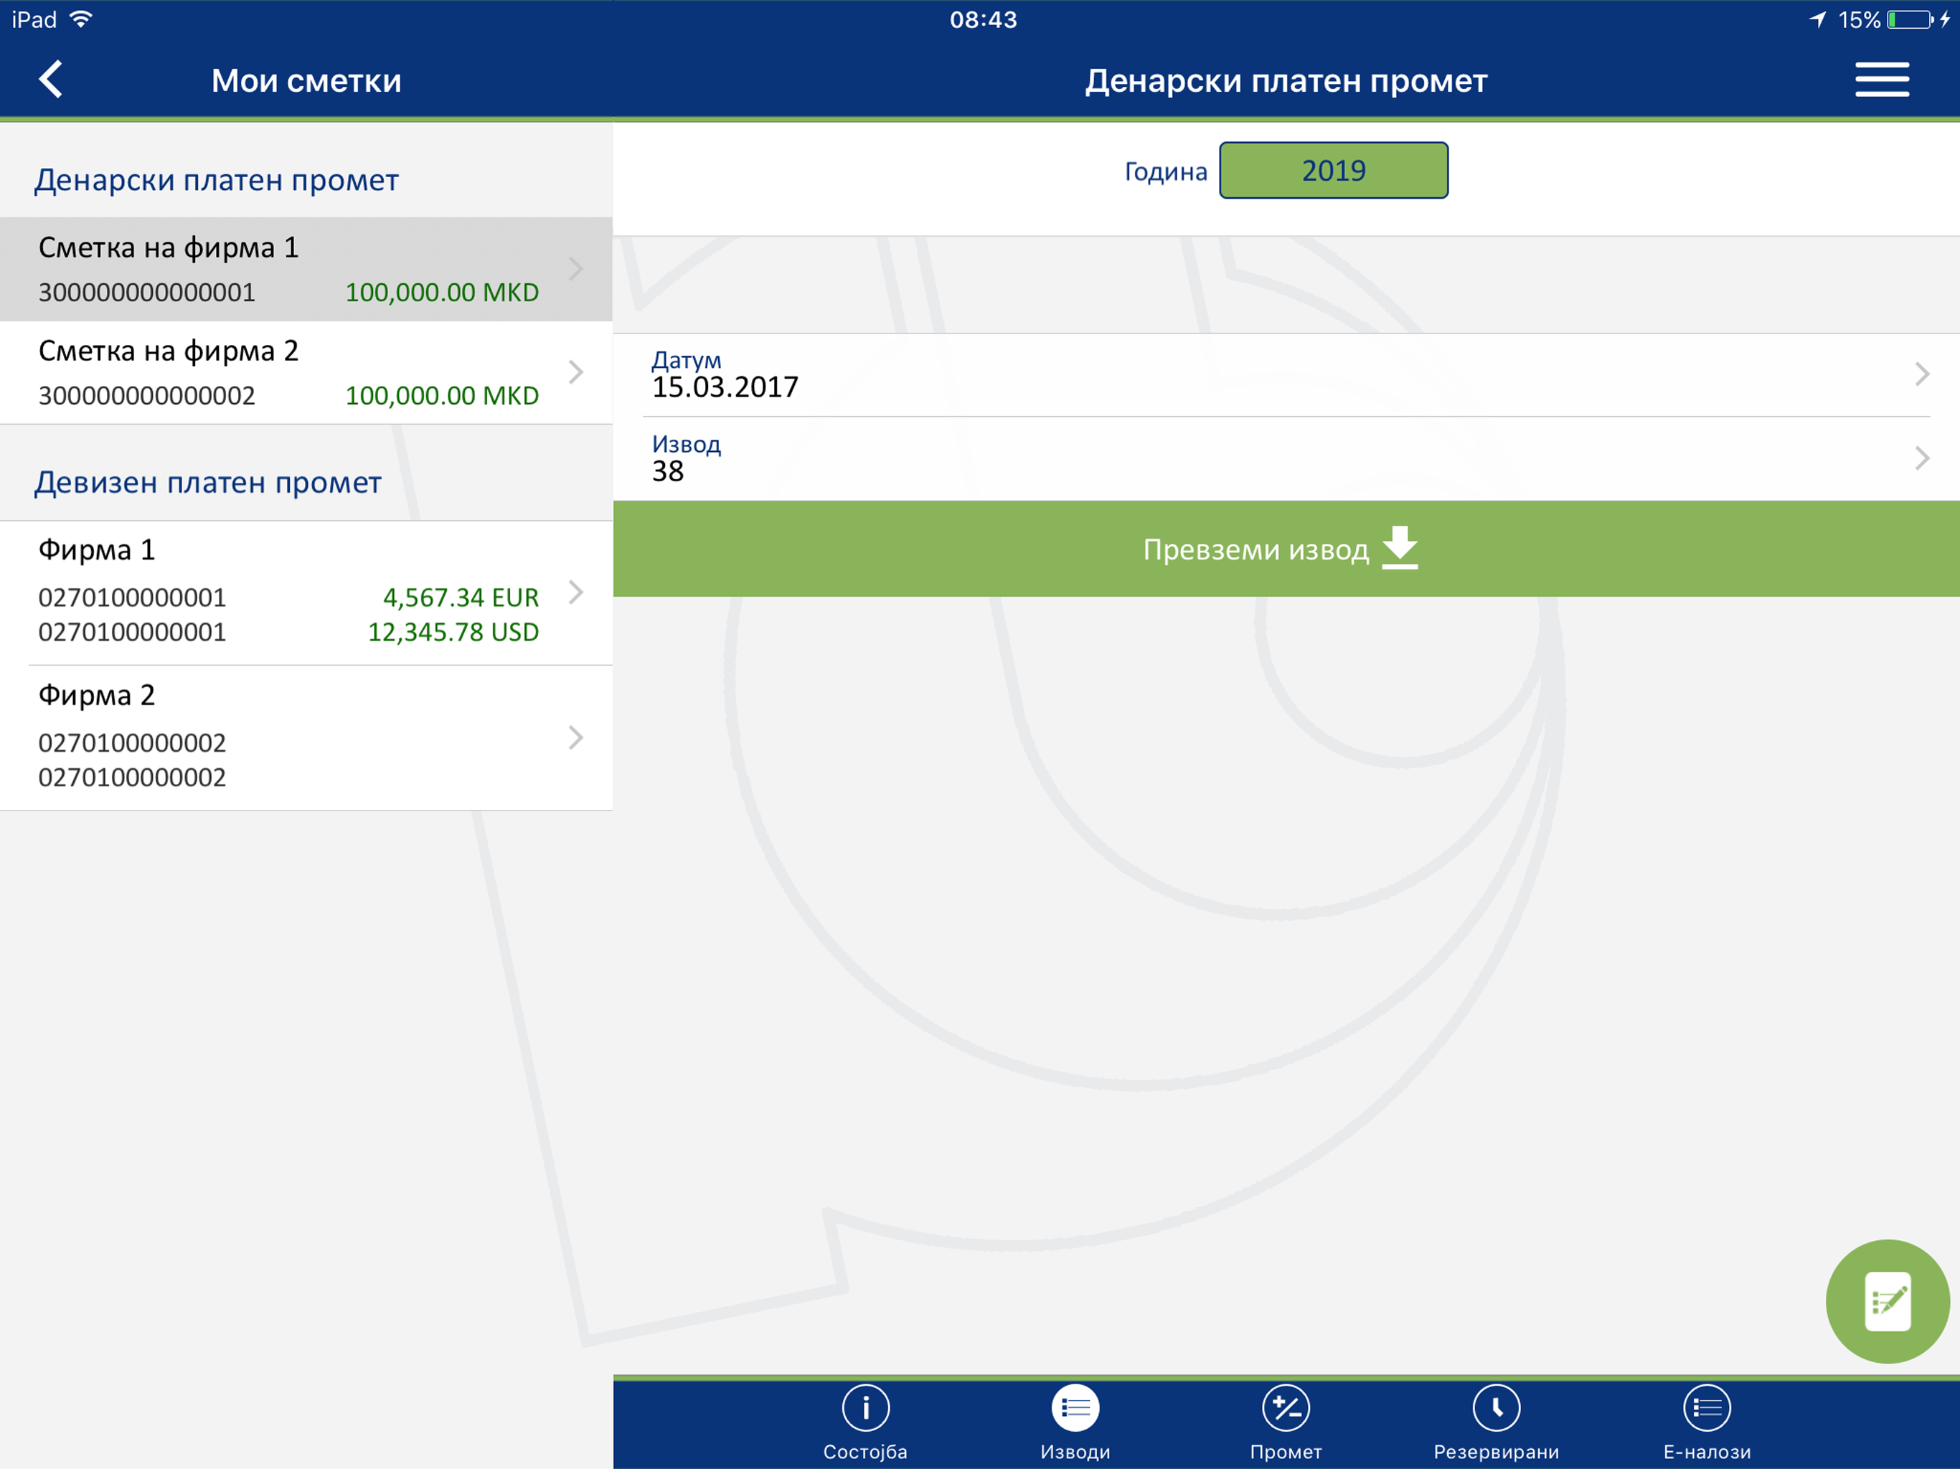
Task: Expand the Фирма 2 row chevron
Action: click(576, 737)
